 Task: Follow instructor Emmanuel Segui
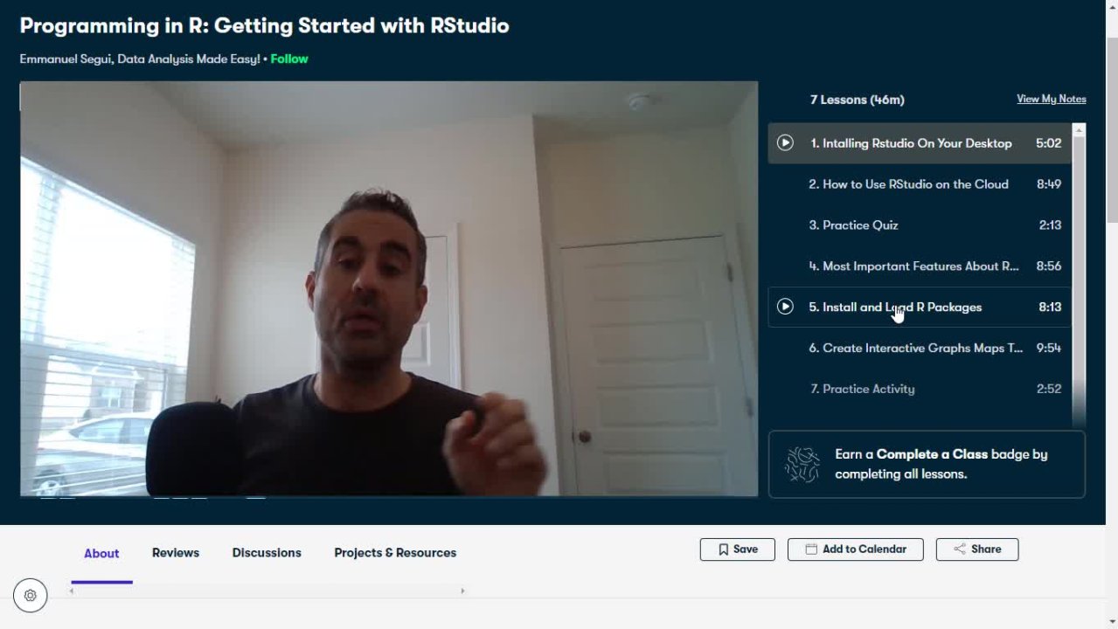pyautogui.click(x=289, y=59)
